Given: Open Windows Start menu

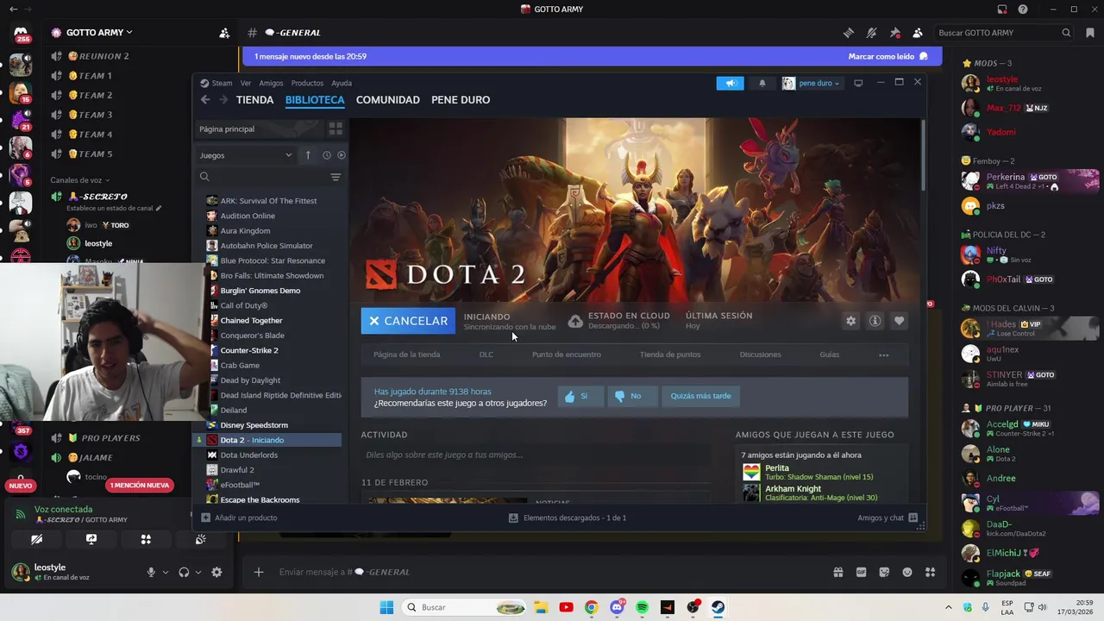Looking at the screenshot, I should click(386, 607).
